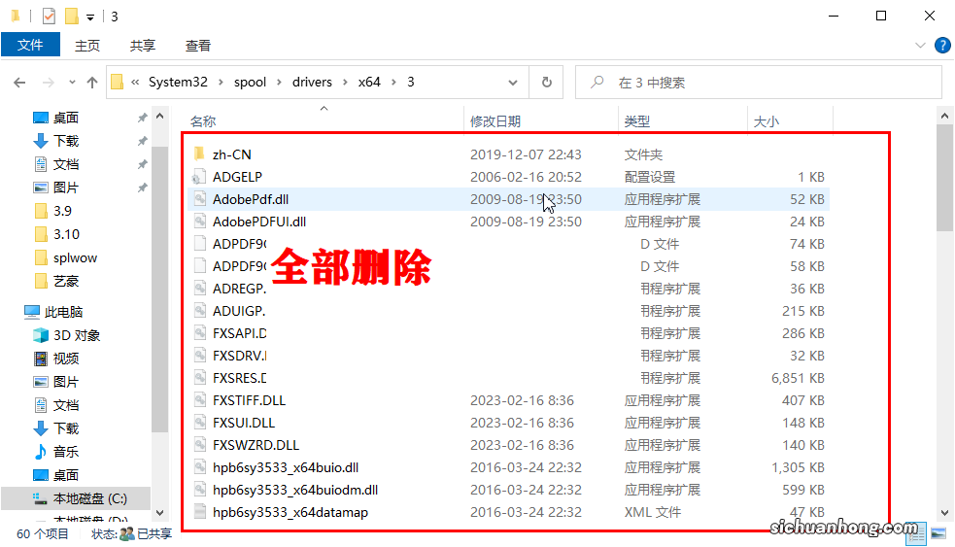This screenshot has height=547, width=955.
Task: Switch to the 共享 ribbon tab
Action: (143, 46)
